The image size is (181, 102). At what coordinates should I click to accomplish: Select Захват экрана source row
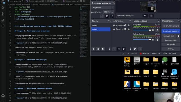click(121, 29)
